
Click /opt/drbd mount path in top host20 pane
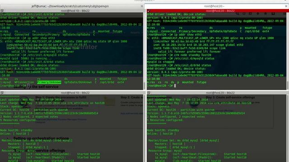pyautogui.click(x=252, y=31)
